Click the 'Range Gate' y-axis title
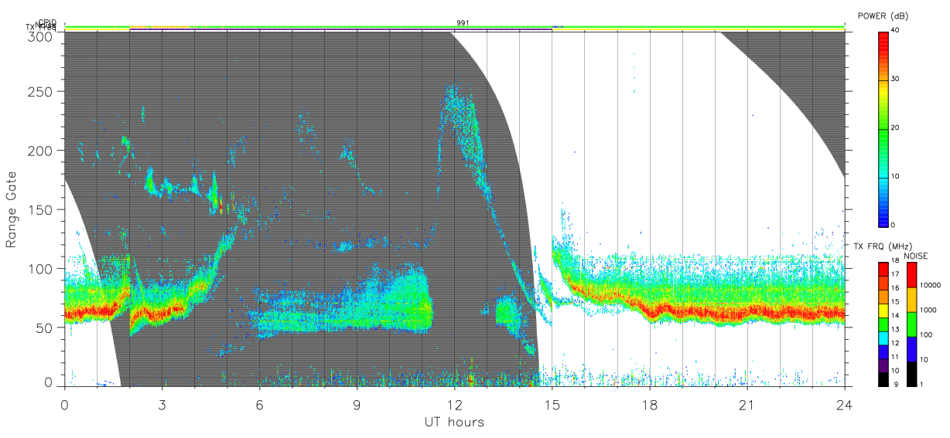This screenshot has height=438, width=950. pos(12,209)
